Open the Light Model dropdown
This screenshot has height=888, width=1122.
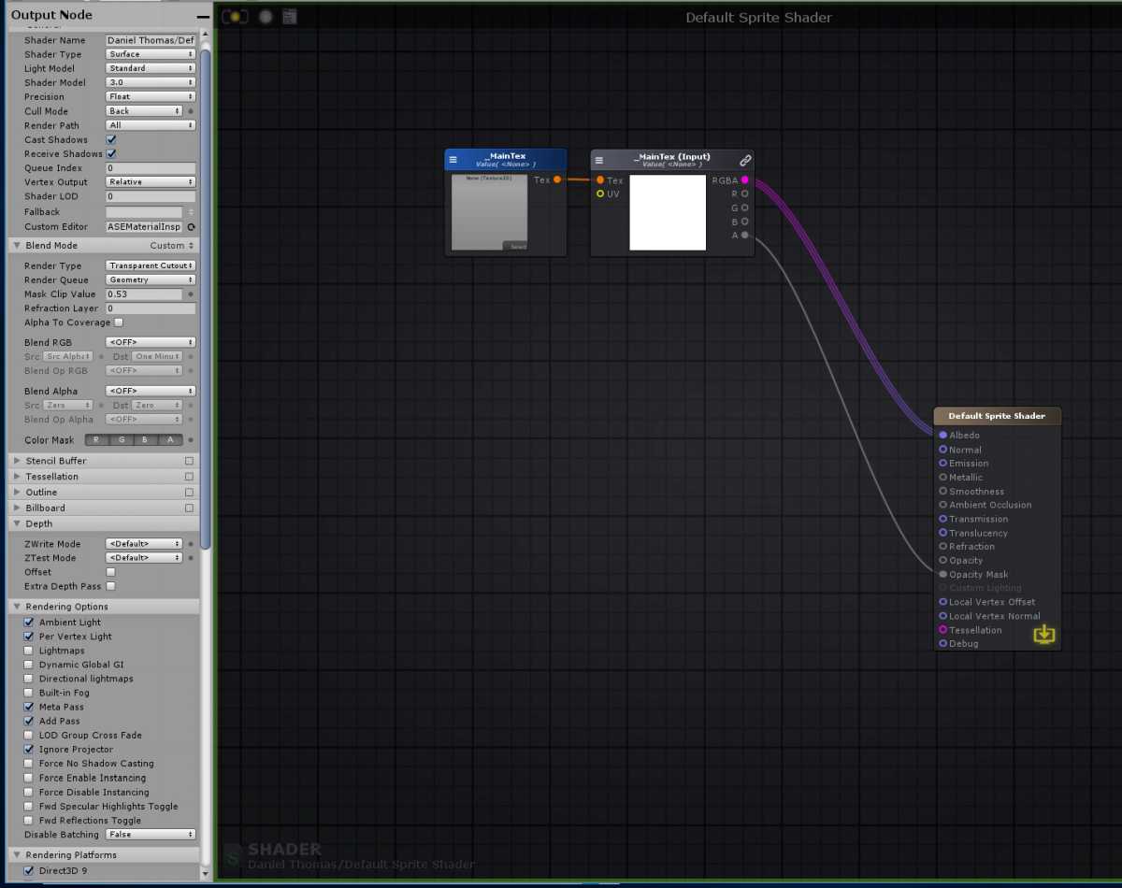pos(151,68)
